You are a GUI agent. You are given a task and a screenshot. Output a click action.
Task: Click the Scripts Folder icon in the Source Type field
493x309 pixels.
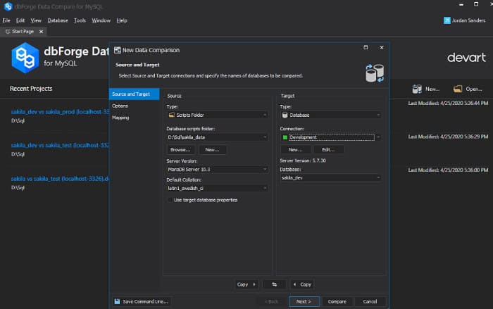pyautogui.click(x=171, y=115)
